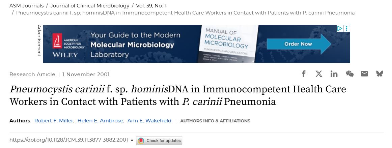Screen dimensions: 392x148
Task: Click the Manual of Molecular Microbiology book cover
Action: tap(229, 44)
